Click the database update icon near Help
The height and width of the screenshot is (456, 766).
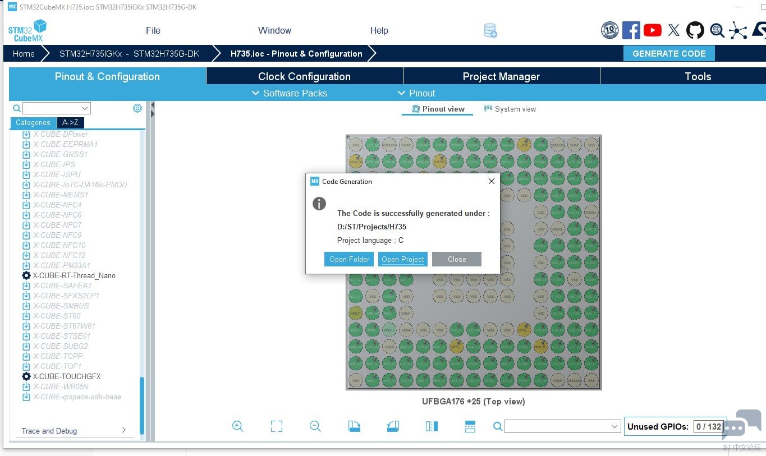(490, 31)
